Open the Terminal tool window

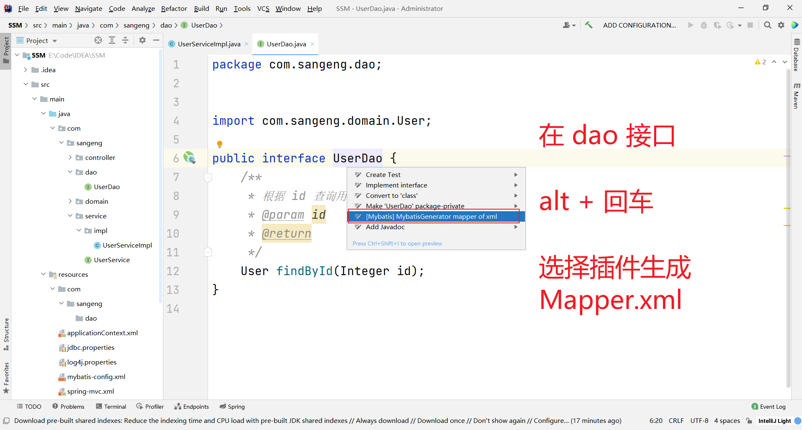pos(111,407)
